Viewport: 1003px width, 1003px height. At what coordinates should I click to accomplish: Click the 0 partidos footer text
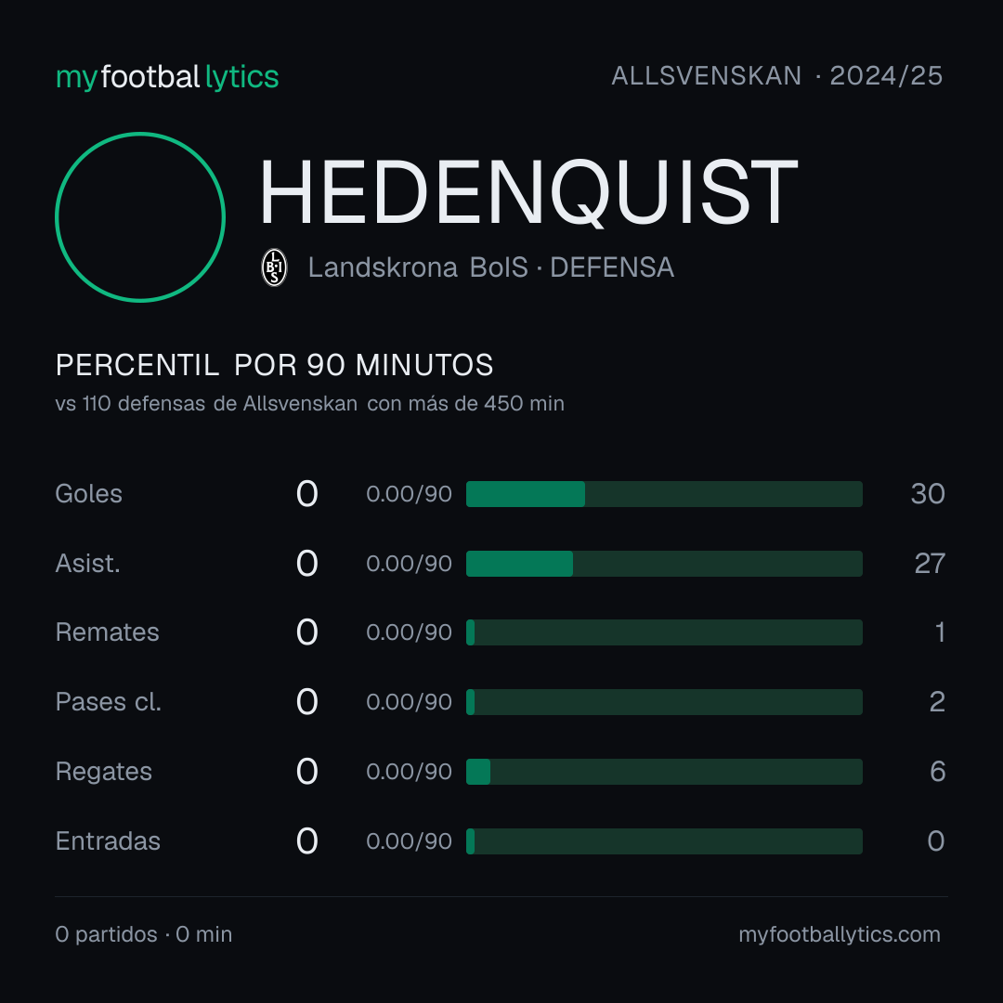[x=106, y=934]
